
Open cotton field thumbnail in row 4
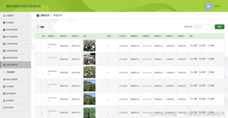pyautogui.click(x=89, y=86)
